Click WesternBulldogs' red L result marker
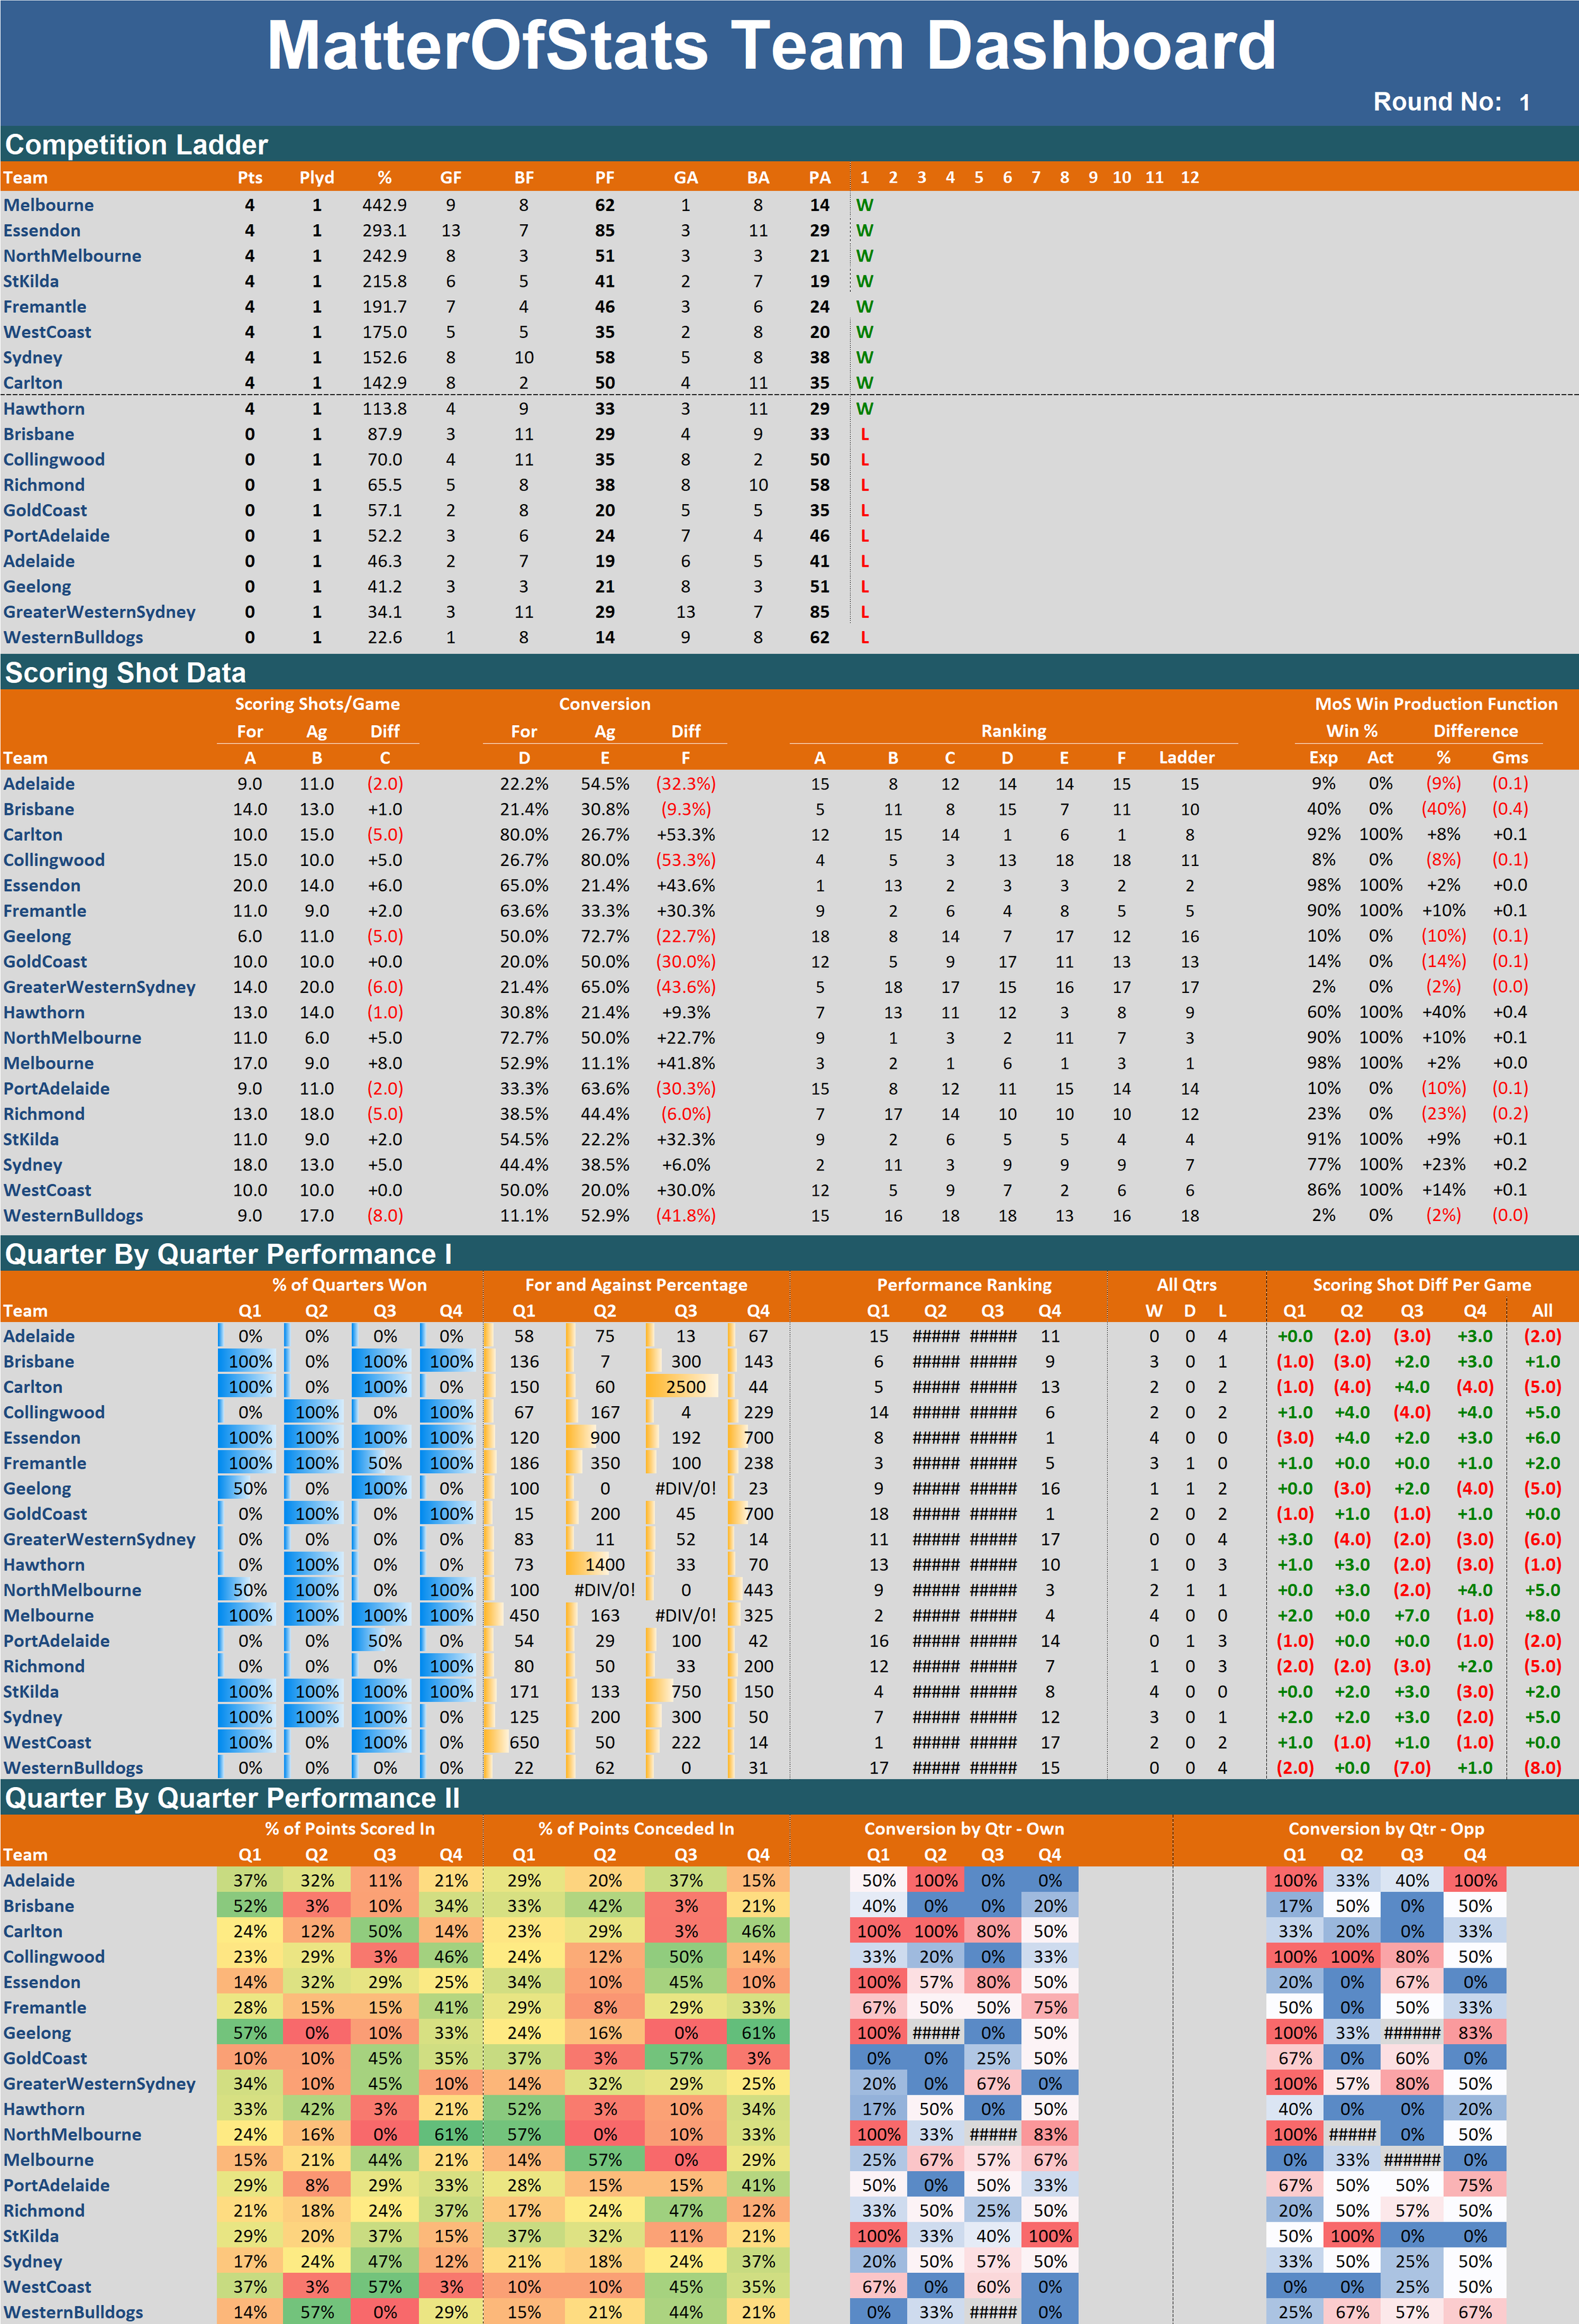 pos(864,638)
